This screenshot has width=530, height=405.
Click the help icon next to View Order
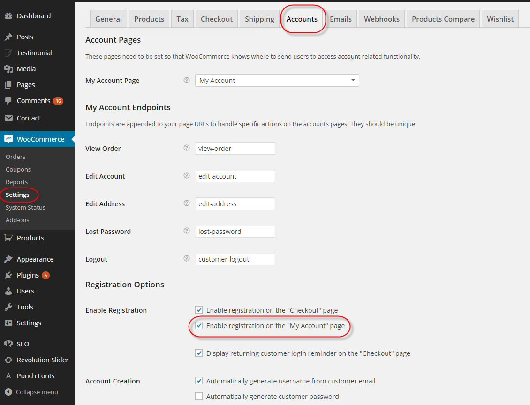[187, 148]
